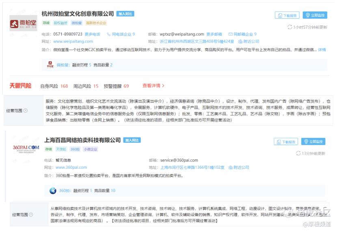The height and width of the screenshot is (232, 337).
Task: Open website www.360pai.com
Action: [x=71, y=168]
